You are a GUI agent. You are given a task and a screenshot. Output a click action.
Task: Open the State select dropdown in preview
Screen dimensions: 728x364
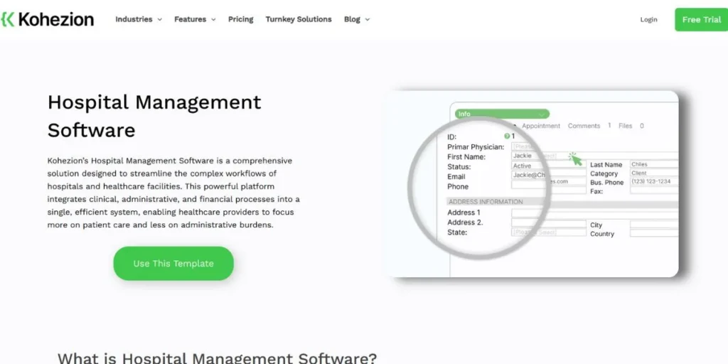(548, 232)
